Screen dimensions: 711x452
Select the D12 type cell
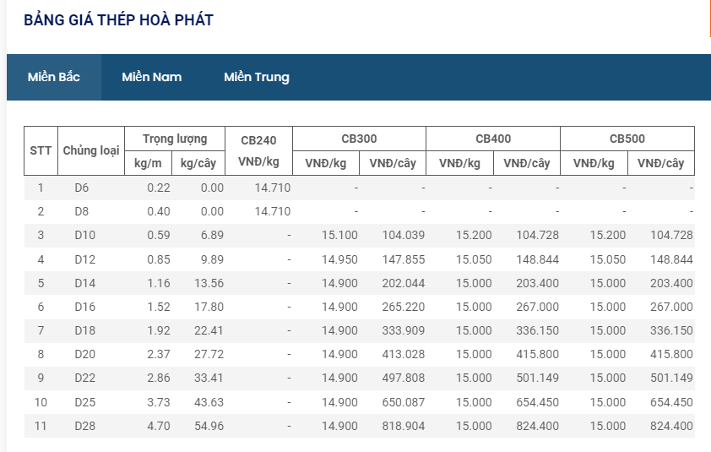click(x=84, y=259)
